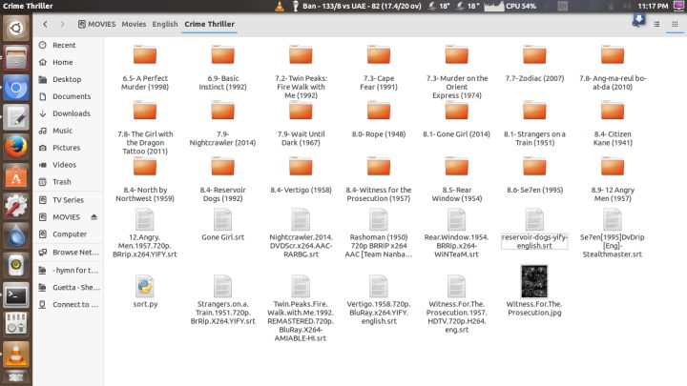Open Downloads in the sidebar
Viewport: 687px width, 386px height.
pos(71,113)
